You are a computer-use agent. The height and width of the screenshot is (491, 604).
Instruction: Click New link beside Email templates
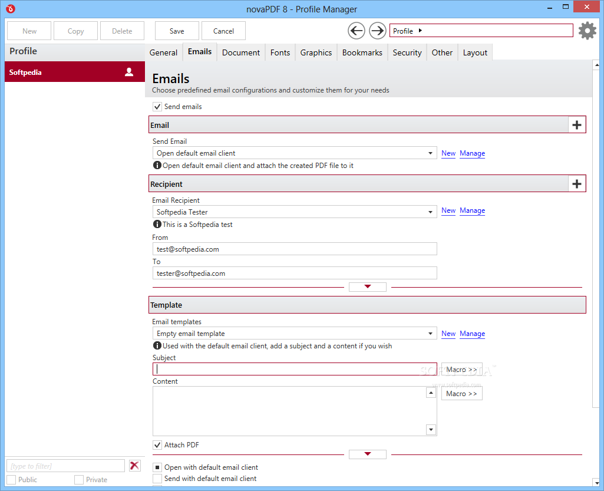pos(448,334)
